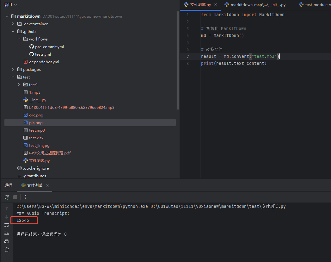The height and width of the screenshot is (262, 331).
Task: Collapse the test folder
Action: (13, 77)
